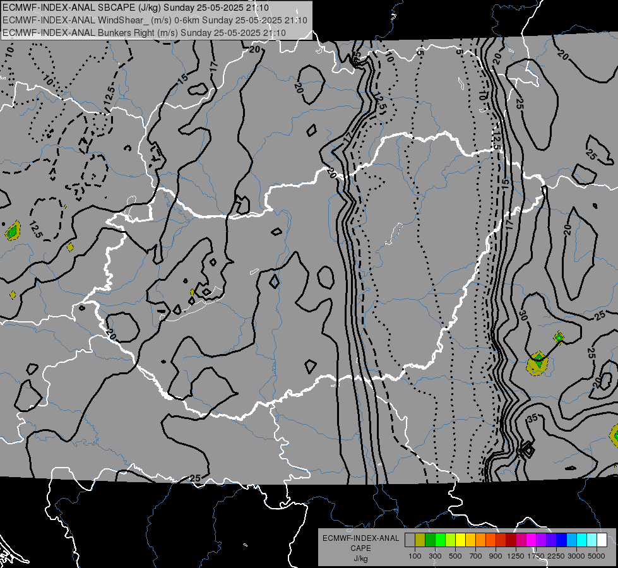Screen dimensions: 618x568
Task: Click the WindShear_ 0-6km title line
Action: click(155, 20)
